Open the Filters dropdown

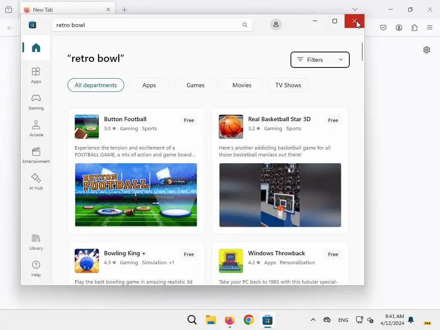click(320, 59)
